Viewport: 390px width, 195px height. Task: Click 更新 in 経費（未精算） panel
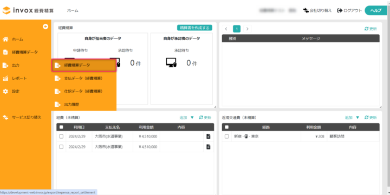[x=205, y=118]
